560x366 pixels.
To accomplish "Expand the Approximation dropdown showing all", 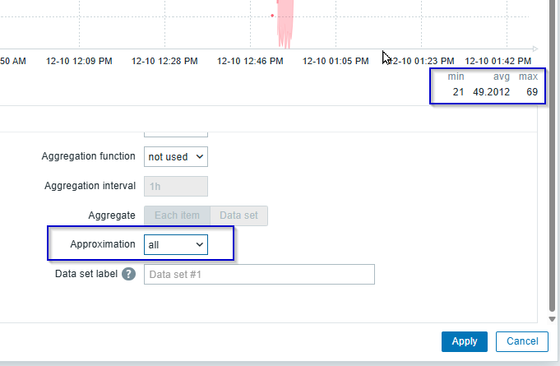I will (x=176, y=244).
